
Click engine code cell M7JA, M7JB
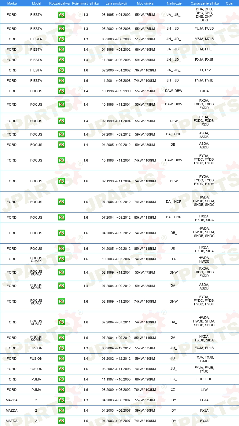click(204, 39)
